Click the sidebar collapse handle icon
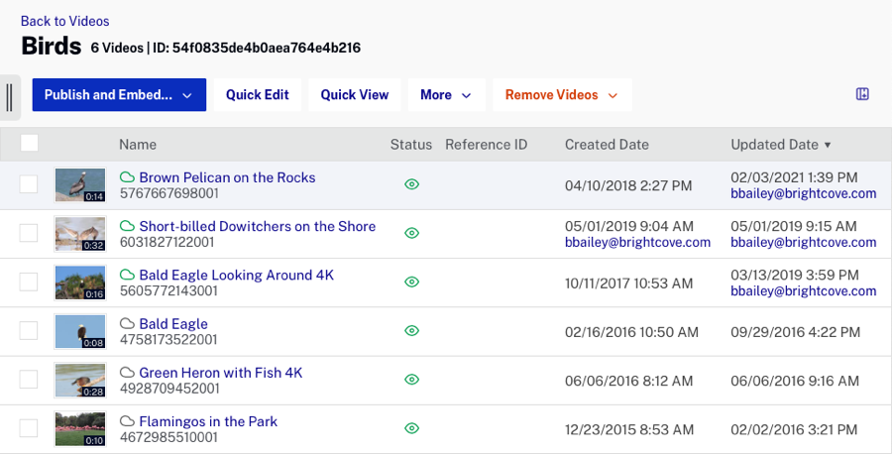The height and width of the screenshot is (454, 892). coord(9,96)
